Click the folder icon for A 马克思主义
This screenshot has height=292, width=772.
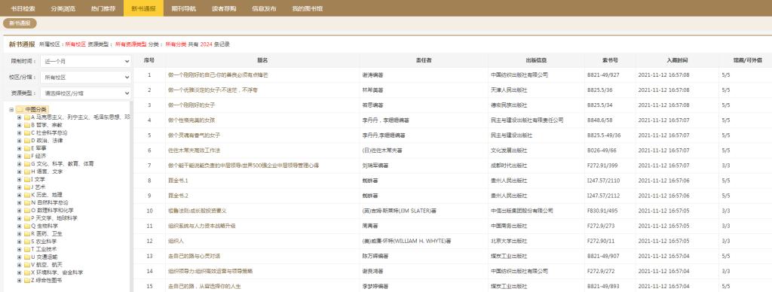[26, 117]
